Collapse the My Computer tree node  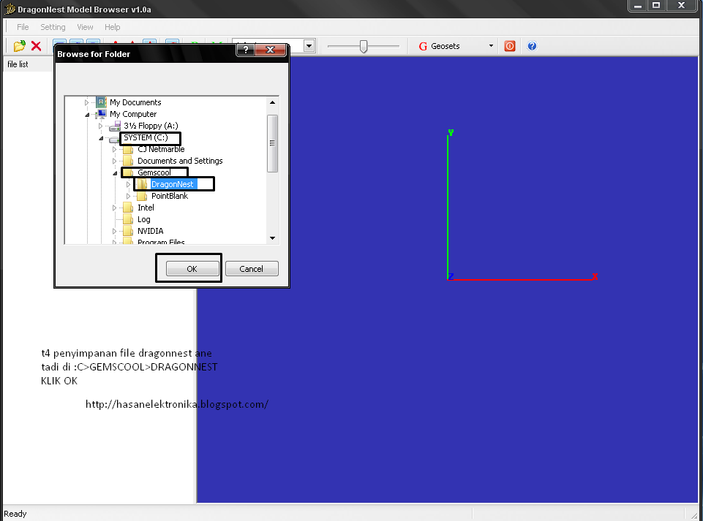pos(88,115)
